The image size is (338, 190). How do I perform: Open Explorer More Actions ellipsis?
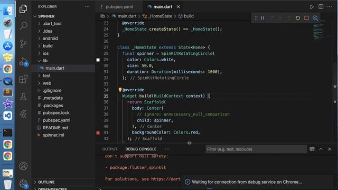[87, 7]
